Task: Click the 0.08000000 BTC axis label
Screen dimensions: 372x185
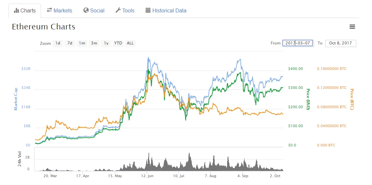Action: tap(332, 107)
